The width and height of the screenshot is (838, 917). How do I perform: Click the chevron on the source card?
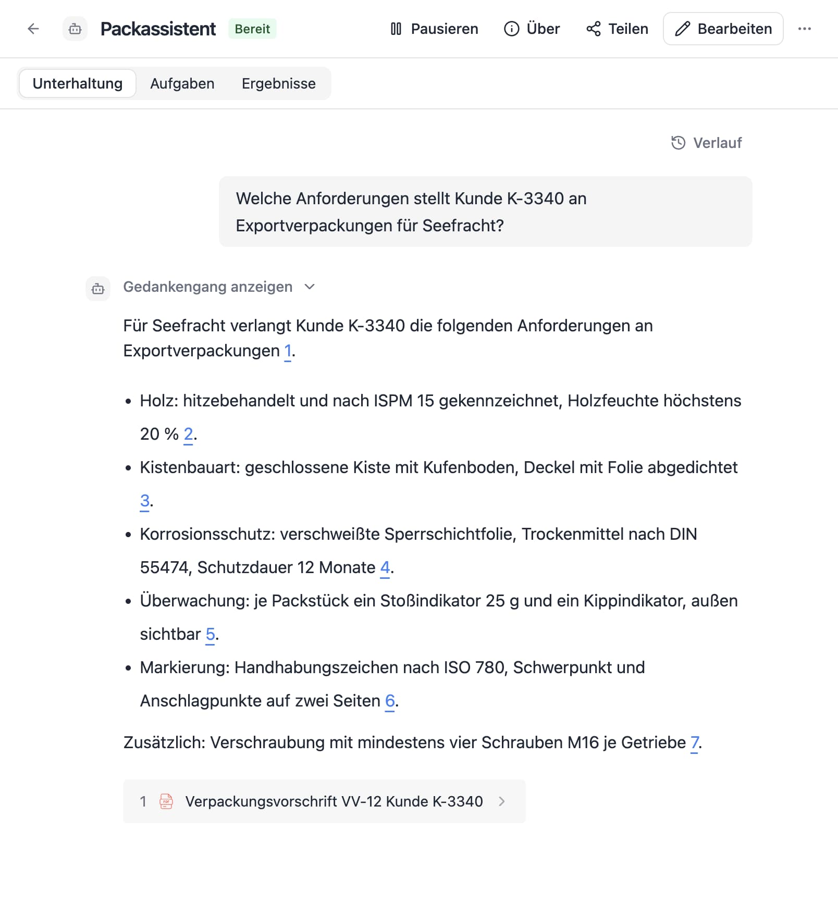(502, 801)
